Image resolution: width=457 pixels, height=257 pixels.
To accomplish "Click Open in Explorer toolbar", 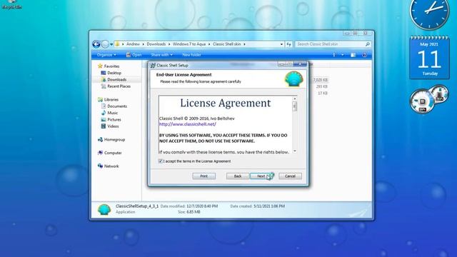I will 134,55.
